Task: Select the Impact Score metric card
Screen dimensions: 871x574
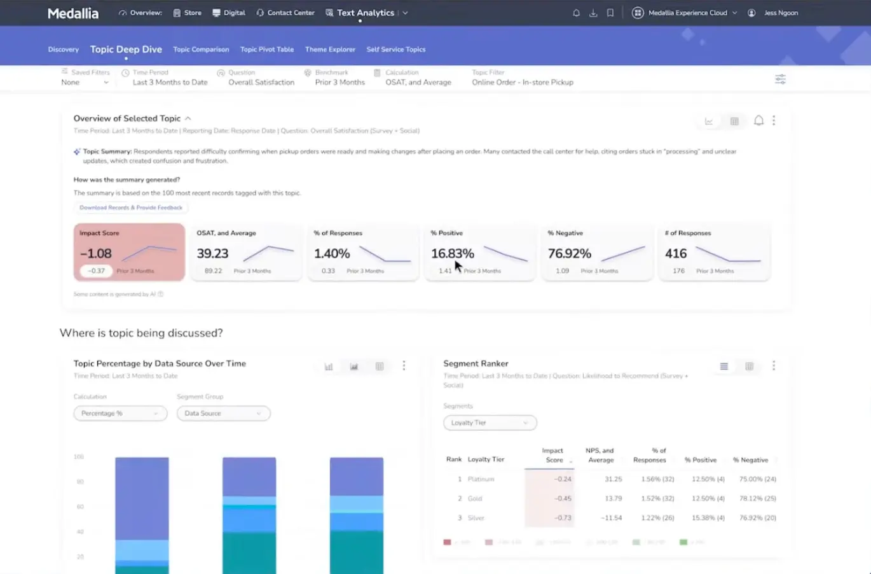Action: click(x=129, y=252)
